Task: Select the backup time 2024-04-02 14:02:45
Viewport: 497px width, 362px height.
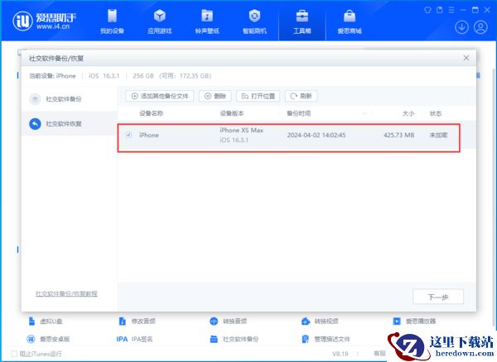Action: (x=316, y=136)
